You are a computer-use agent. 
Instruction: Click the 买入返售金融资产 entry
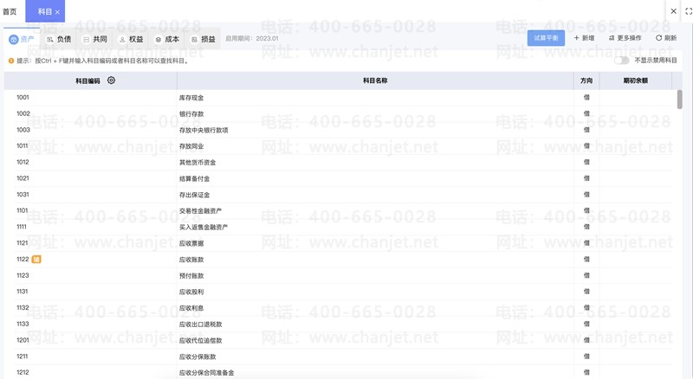[204, 227]
